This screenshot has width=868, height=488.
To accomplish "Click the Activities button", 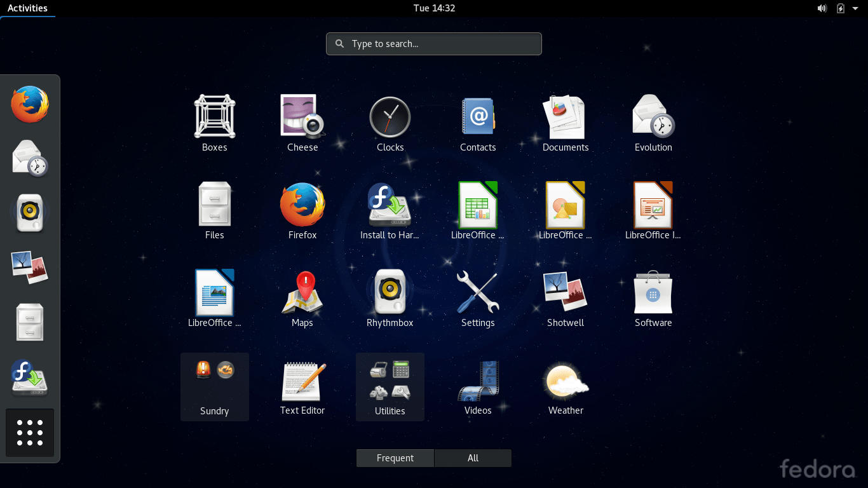I will (x=27, y=8).
